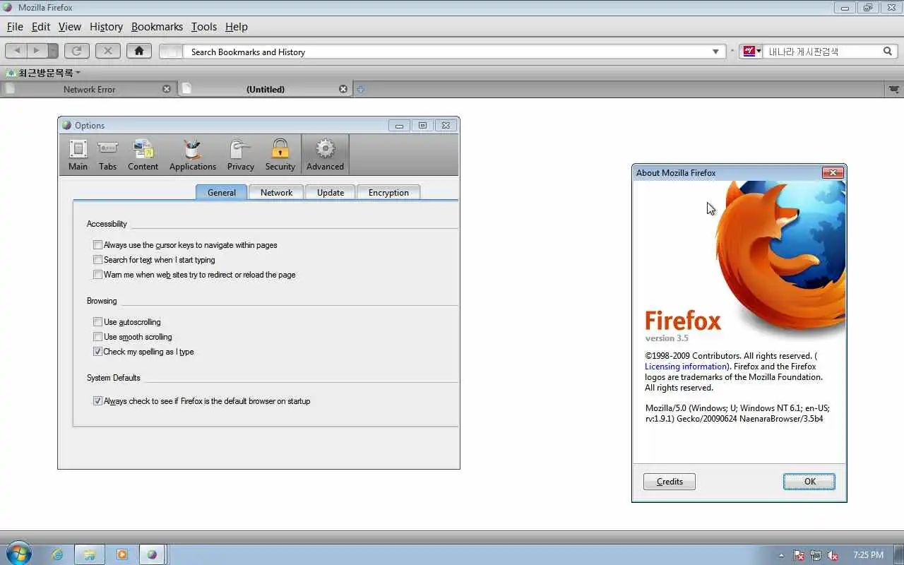
Task: Enable Warn me when web sites redirect
Action: (97, 275)
